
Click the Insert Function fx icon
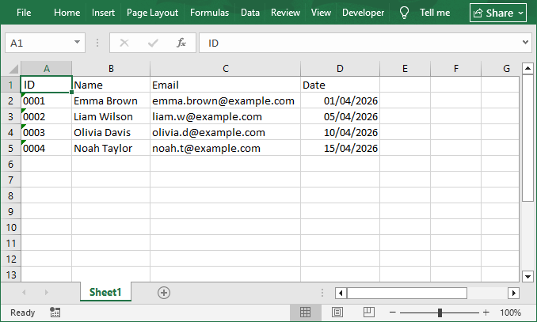click(181, 43)
